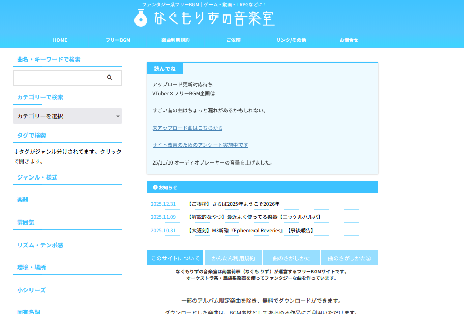Open the 2025.12.31 ご挨拶 news post
Screen dimensions: 464x314
pyautogui.click(x=234, y=204)
